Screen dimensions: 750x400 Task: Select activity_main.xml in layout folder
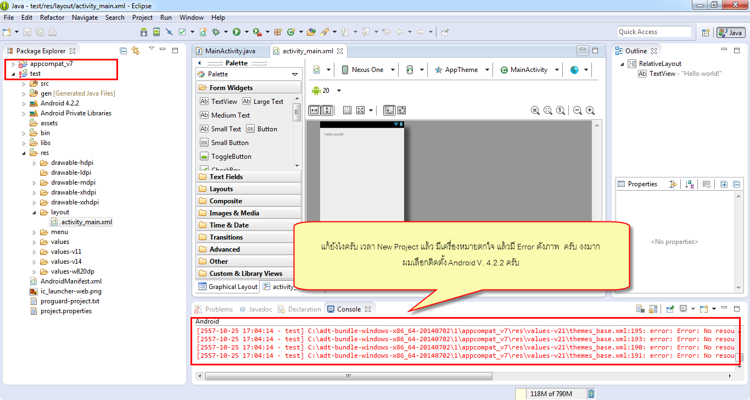(81, 222)
